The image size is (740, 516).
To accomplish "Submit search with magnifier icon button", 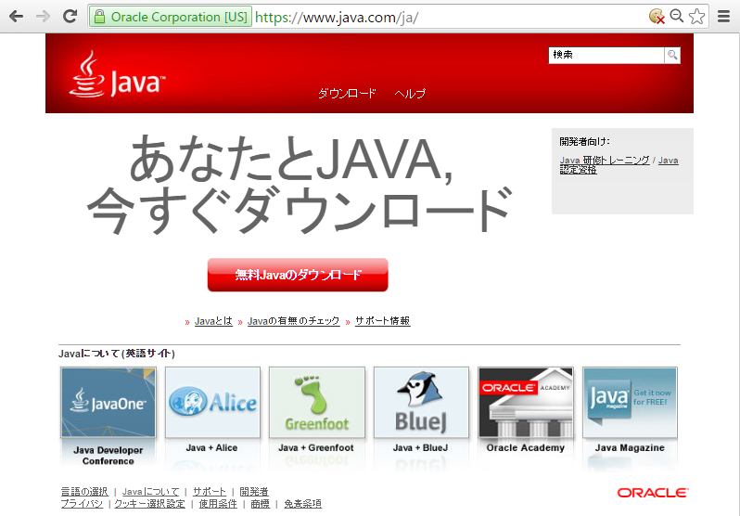I will (x=672, y=56).
